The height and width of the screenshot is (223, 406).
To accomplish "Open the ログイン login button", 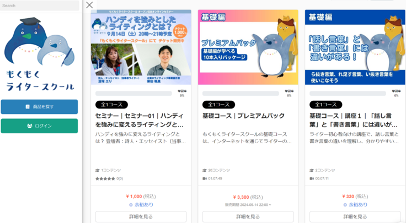I will pos(39,126).
